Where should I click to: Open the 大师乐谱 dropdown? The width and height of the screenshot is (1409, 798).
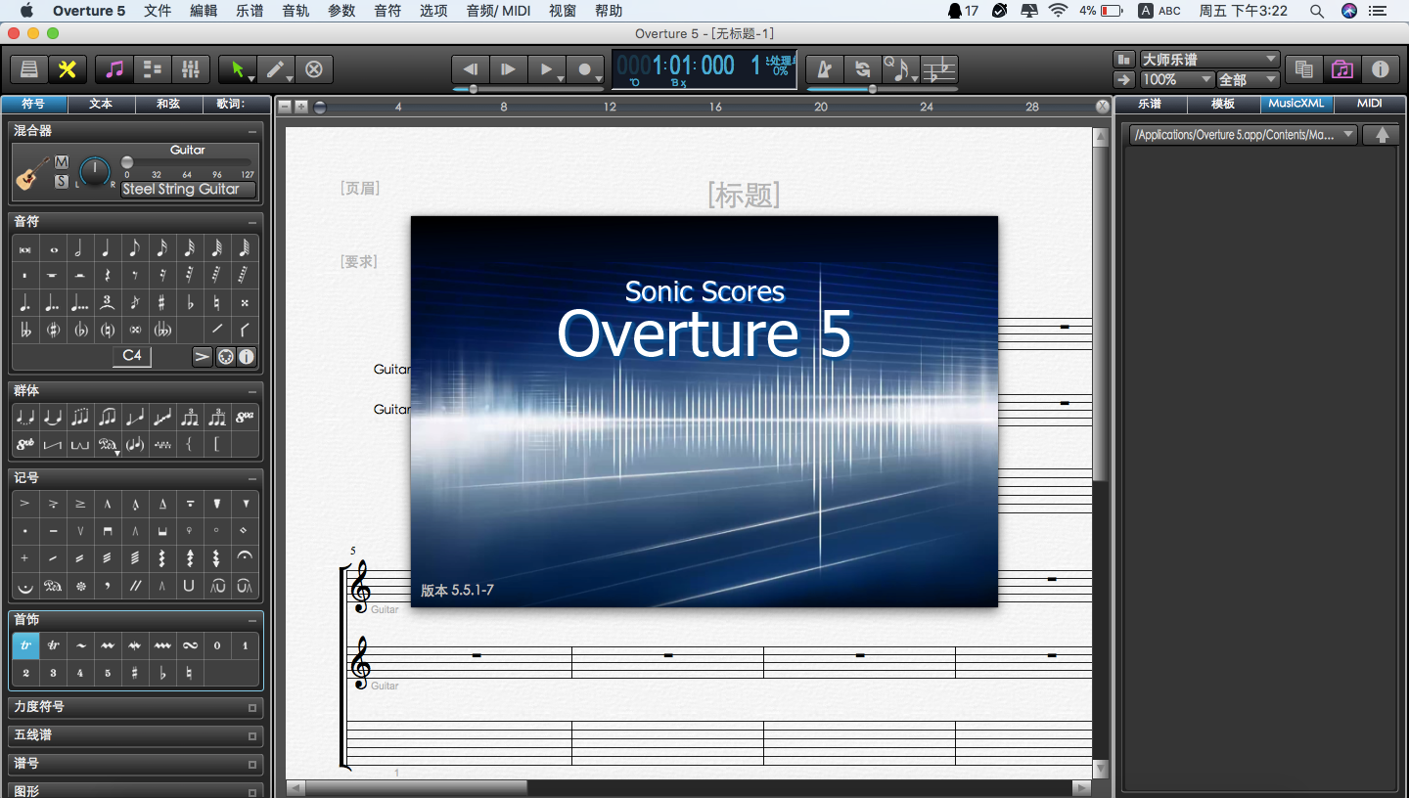click(1209, 60)
